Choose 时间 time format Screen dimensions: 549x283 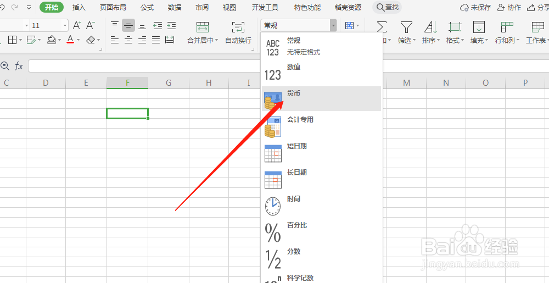(321, 205)
